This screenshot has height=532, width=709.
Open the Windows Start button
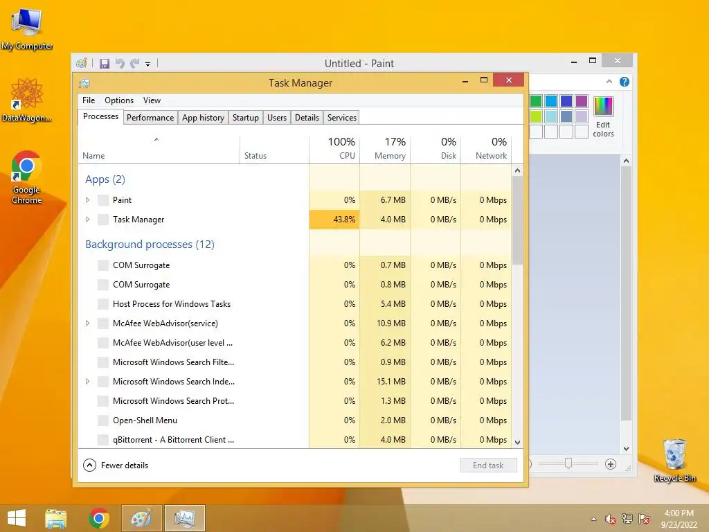(x=17, y=518)
